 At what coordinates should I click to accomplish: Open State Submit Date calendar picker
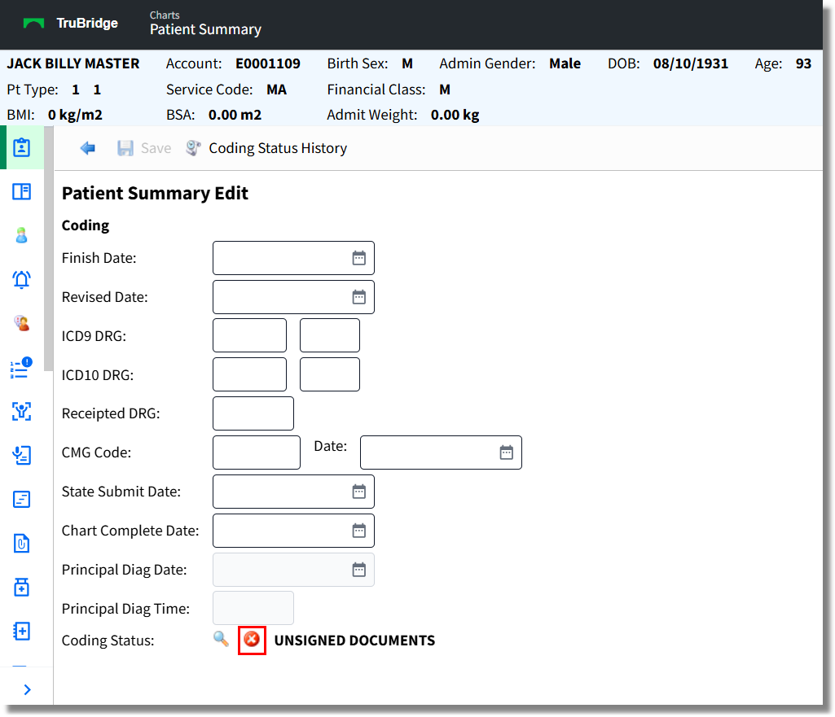pos(359,492)
